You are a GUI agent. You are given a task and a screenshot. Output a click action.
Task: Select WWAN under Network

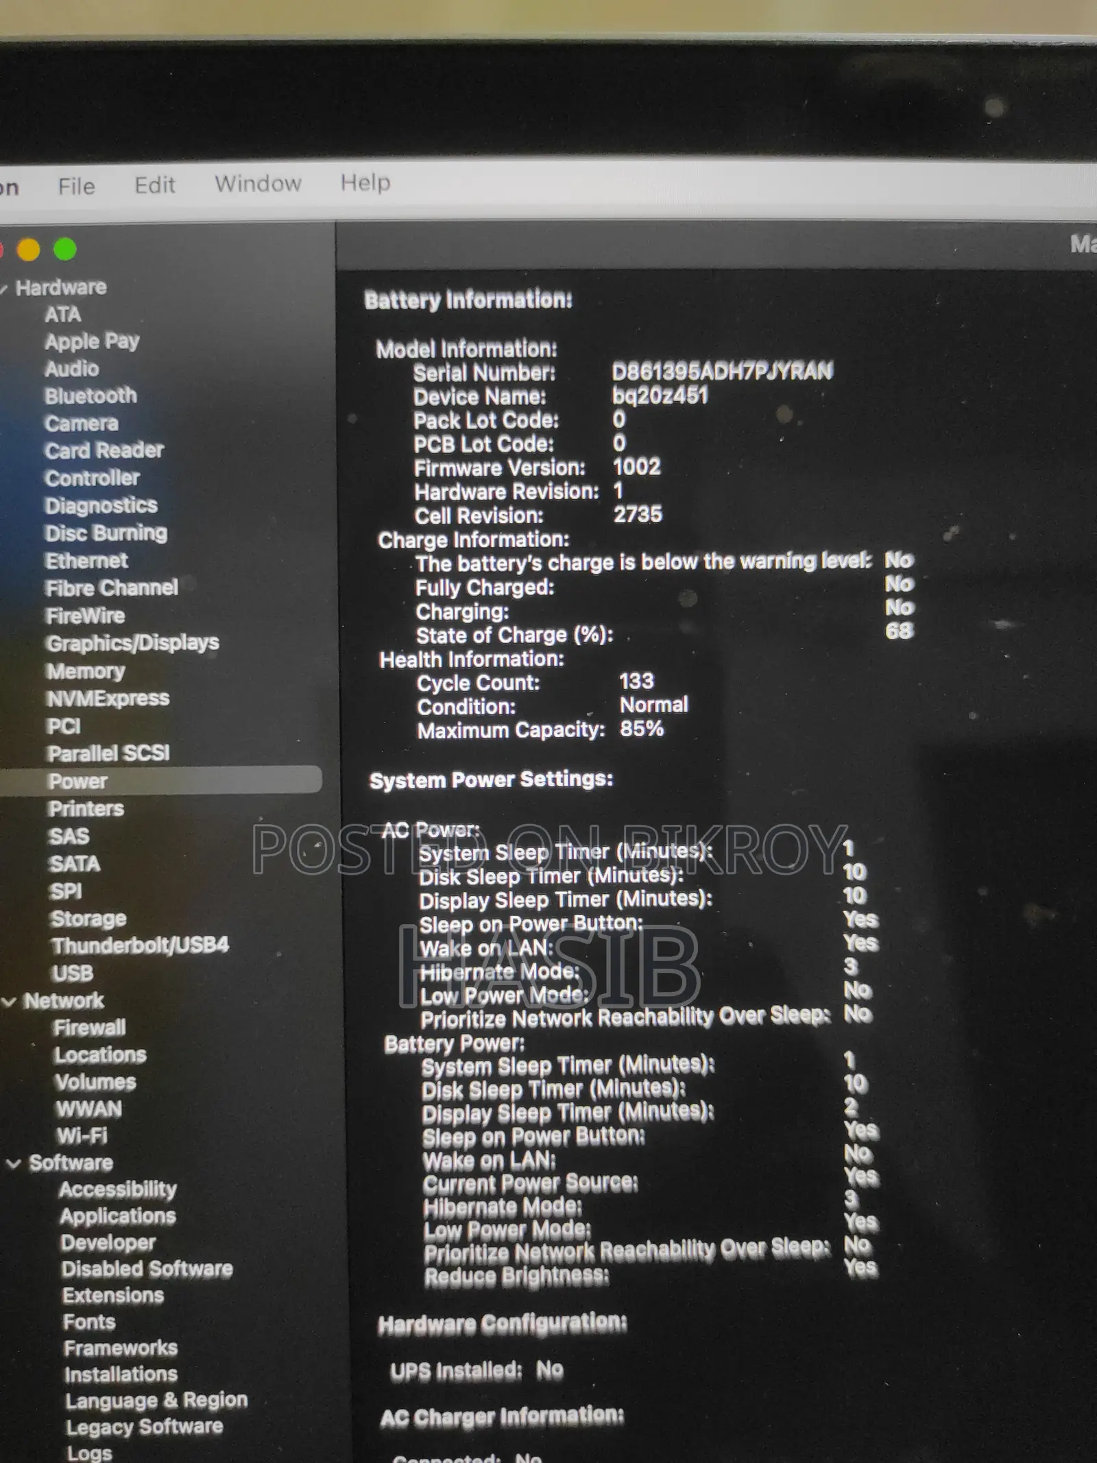89,1109
